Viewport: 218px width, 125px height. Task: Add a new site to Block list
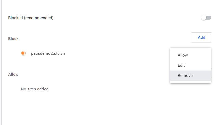coord(201,37)
